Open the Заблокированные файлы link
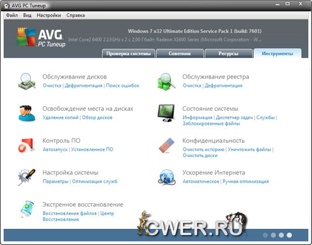Viewport: 312px width, 245px height. point(211,124)
